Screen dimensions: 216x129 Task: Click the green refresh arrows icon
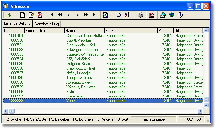tap(9, 15)
